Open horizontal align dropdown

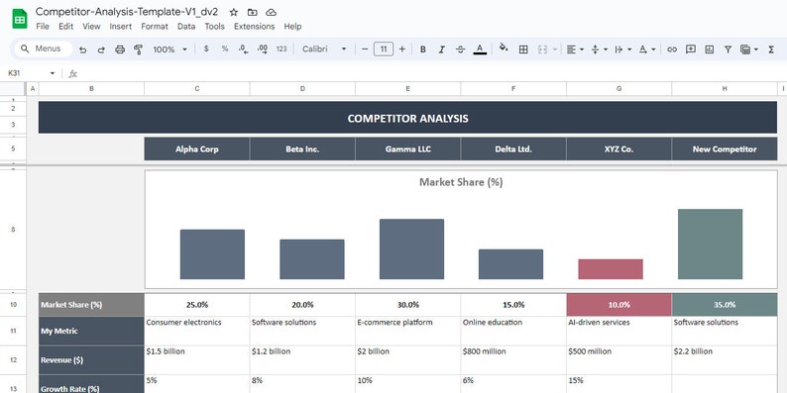[575, 49]
